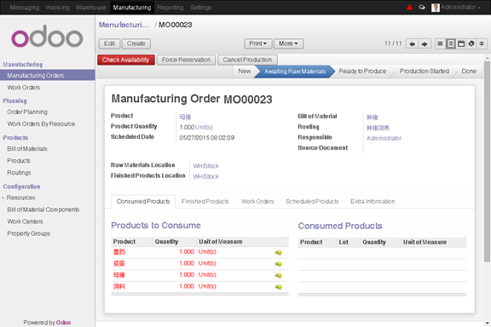Open the Print dropdown

pos(257,43)
